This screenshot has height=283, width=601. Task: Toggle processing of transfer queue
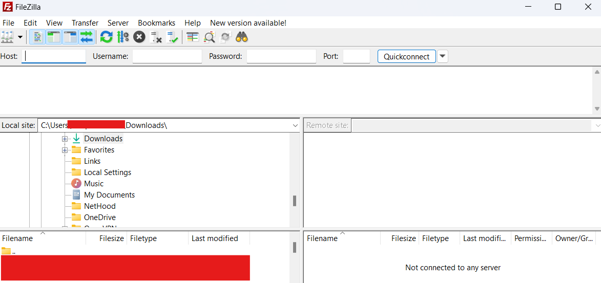point(123,37)
